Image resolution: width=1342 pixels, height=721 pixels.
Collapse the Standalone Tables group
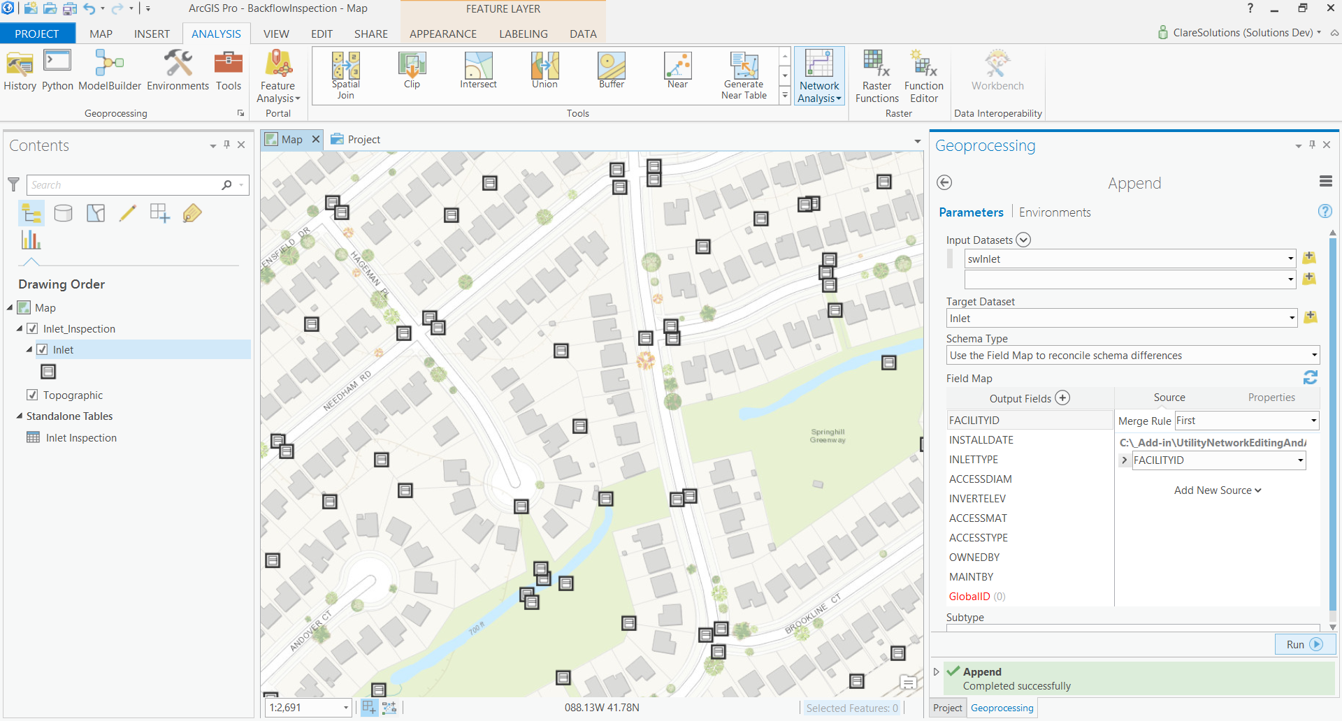pos(20,416)
